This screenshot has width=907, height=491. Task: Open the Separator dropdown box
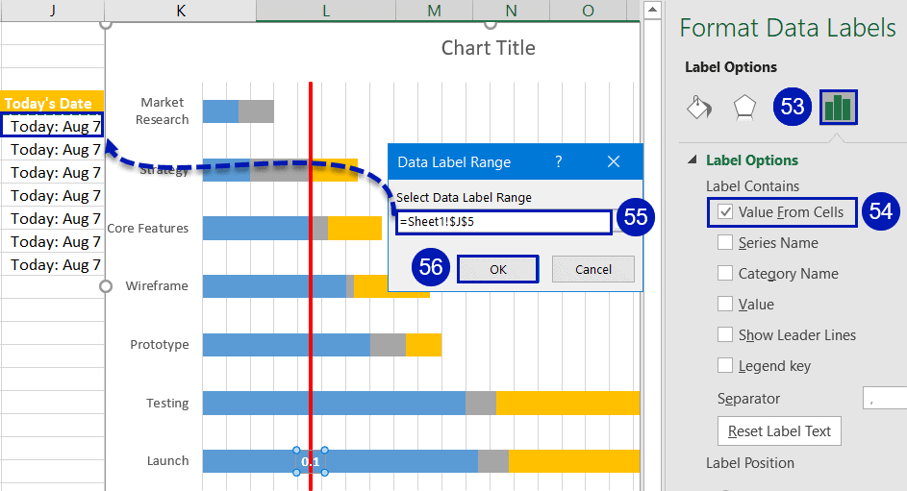click(x=884, y=399)
